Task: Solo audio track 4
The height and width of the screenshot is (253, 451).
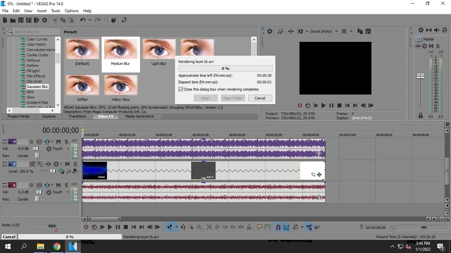Action: 66,142
